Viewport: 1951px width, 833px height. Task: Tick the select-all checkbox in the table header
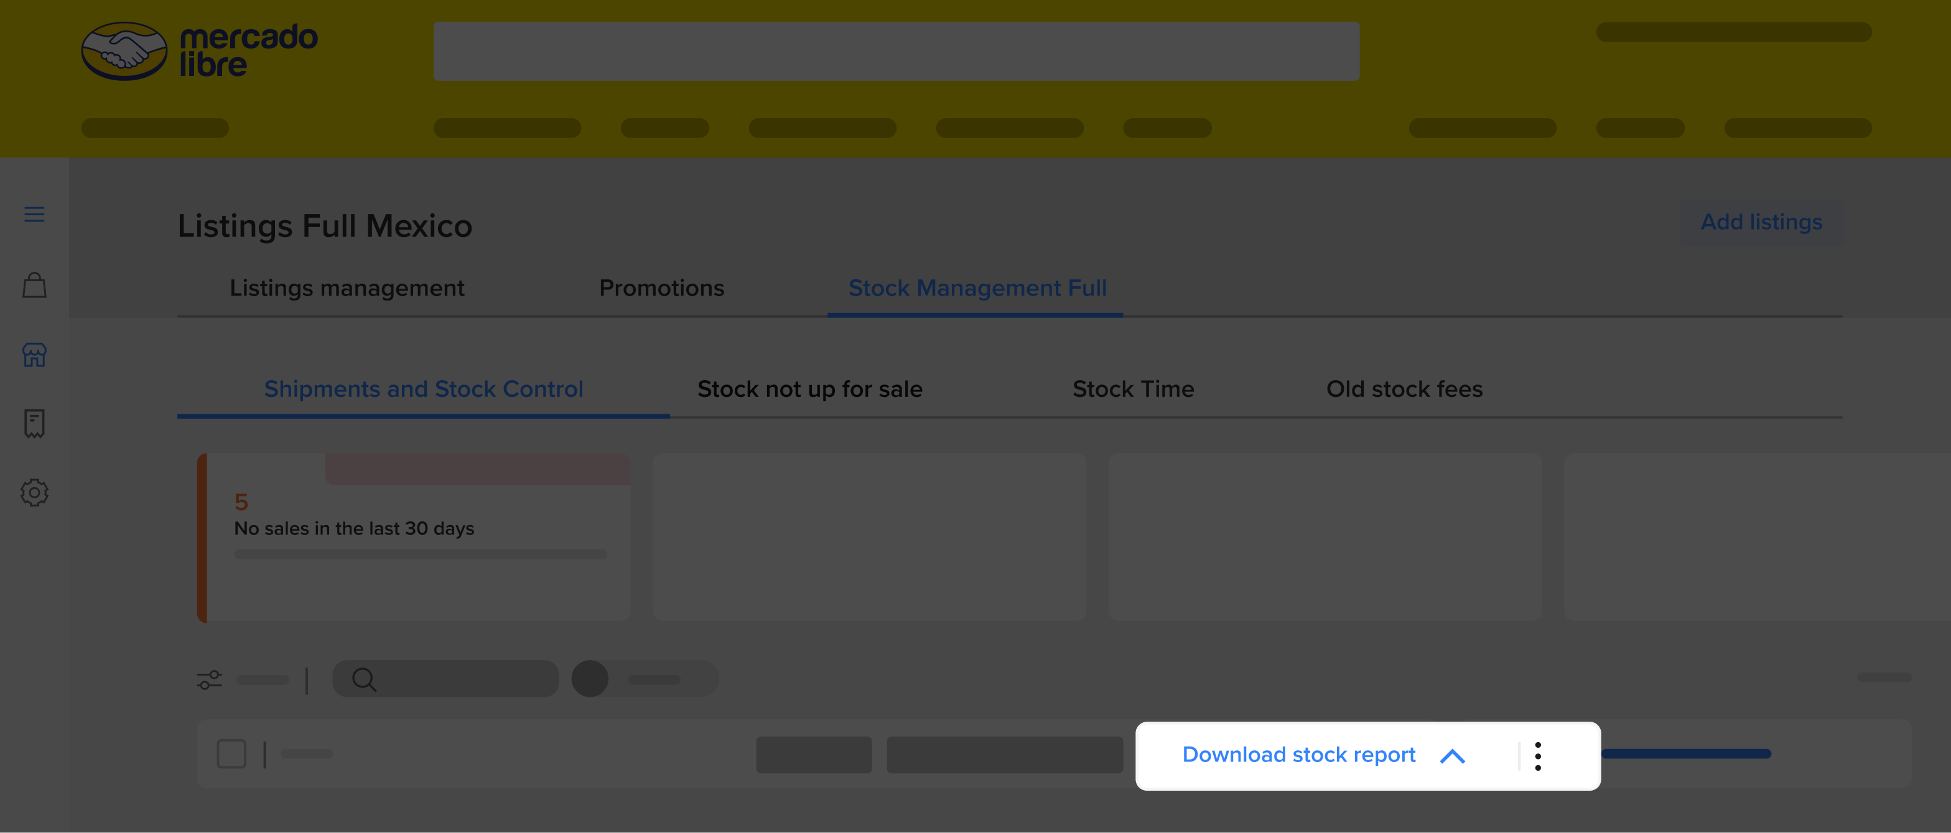coord(231,753)
